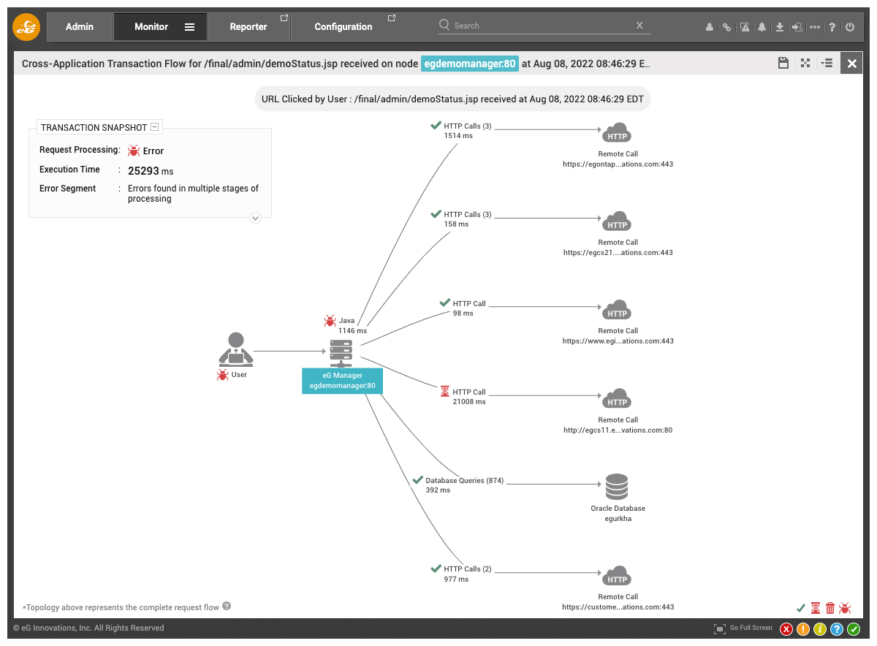Open the Monitor tab

[x=151, y=26]
